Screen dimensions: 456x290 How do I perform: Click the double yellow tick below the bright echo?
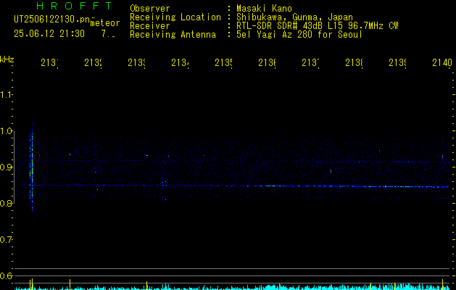coord(31,283)
